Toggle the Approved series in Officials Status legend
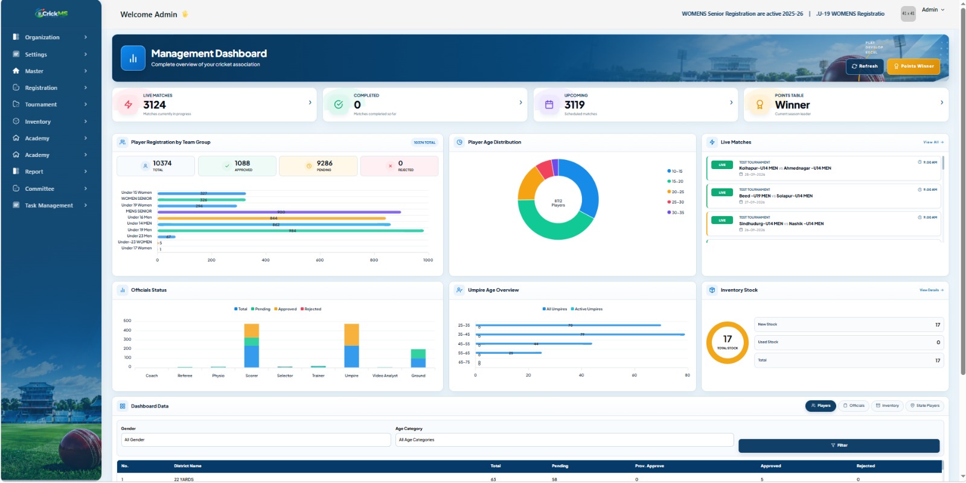 (x=286, y=309)
